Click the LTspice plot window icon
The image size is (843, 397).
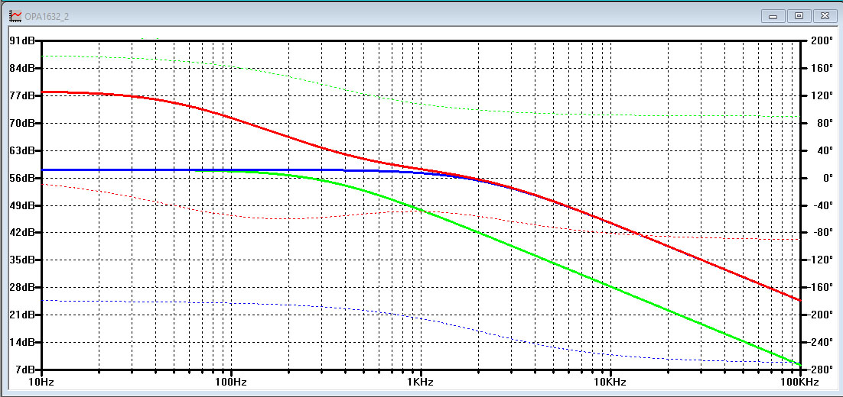pos(15,15)
